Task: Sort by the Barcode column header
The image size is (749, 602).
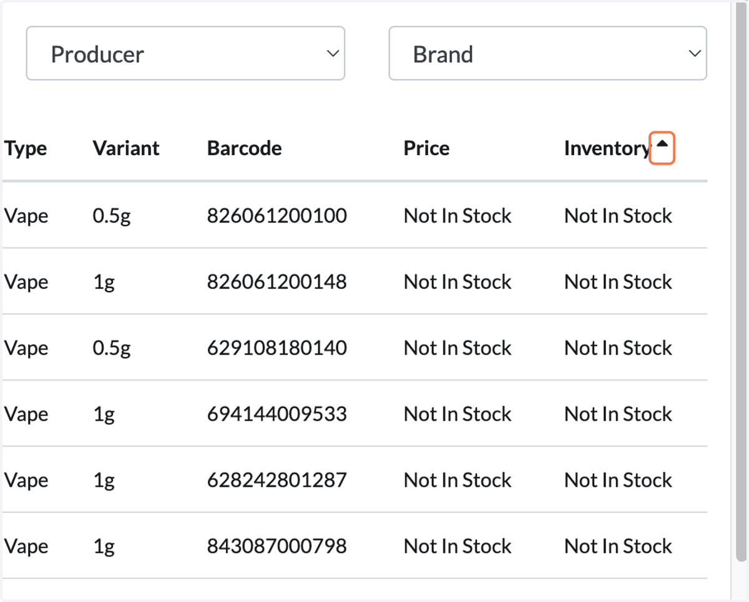Action: [x=244, y=148]
